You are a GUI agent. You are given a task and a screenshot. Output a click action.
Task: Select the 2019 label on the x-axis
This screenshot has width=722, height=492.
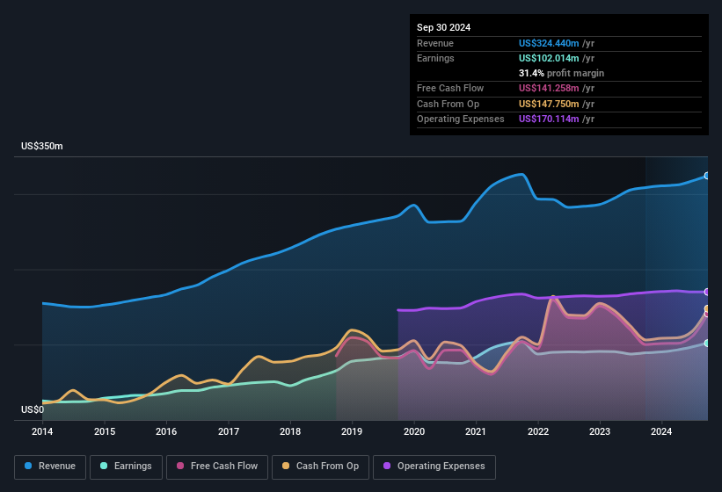(352, 431)
